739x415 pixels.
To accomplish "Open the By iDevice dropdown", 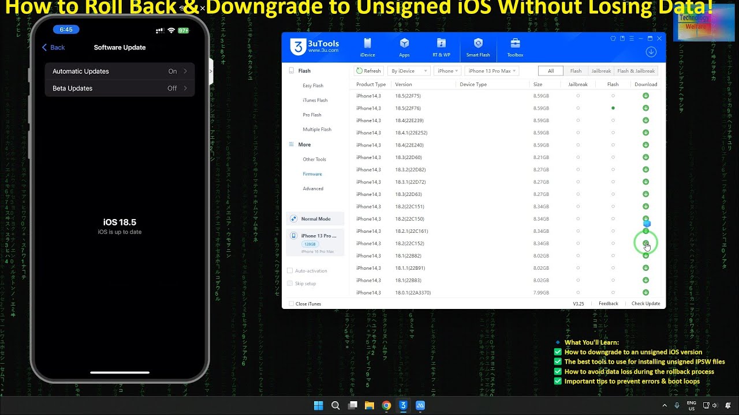I will [409, 71].
